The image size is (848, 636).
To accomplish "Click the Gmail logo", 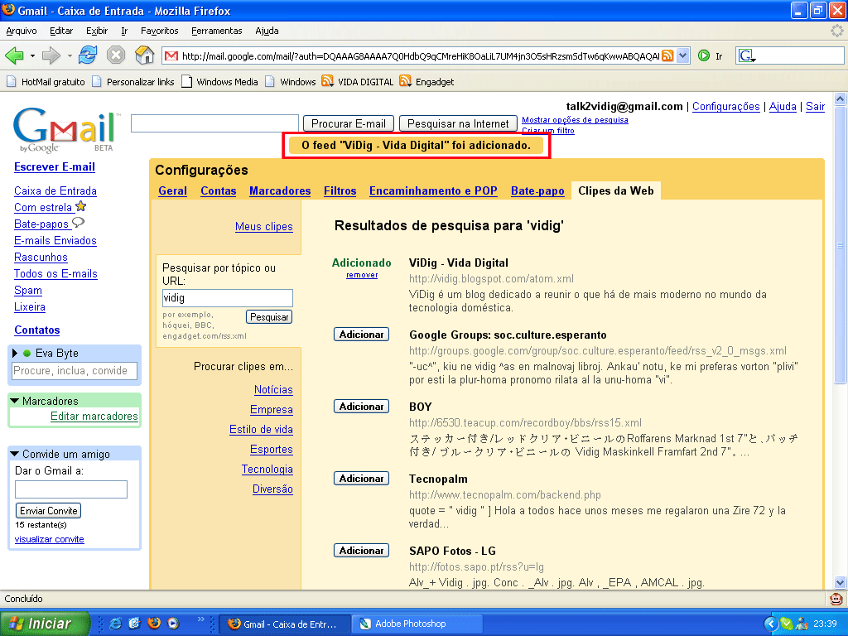I will click(x=65, y=130).
